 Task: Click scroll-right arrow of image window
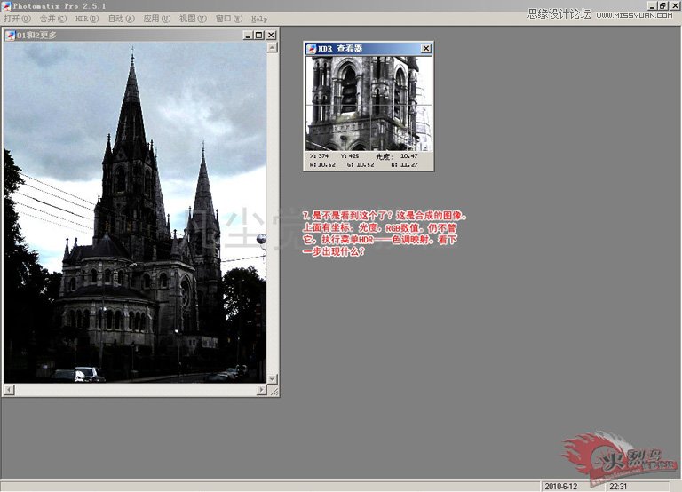261,390
